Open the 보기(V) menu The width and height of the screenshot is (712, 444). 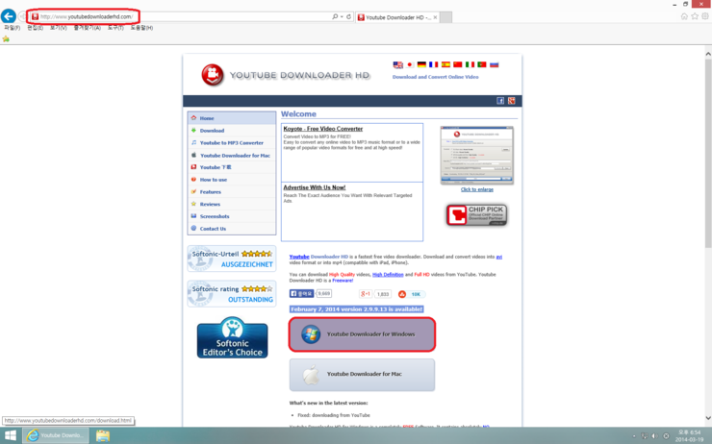tap(58, 28)
